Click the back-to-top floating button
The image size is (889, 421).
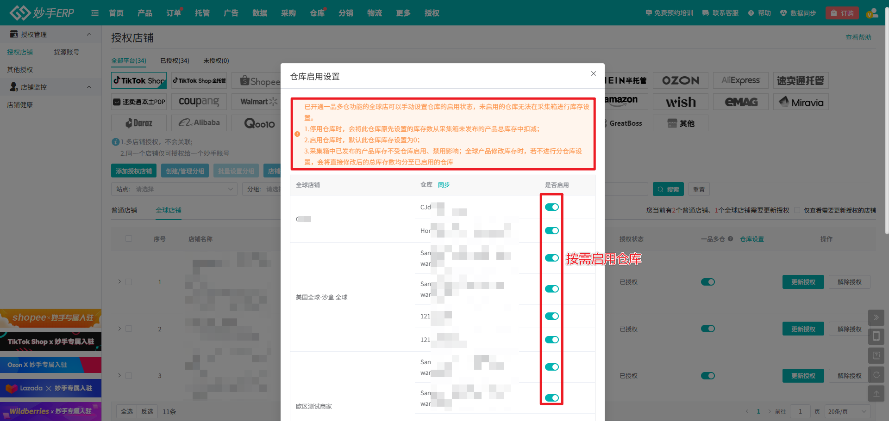[x=876, y=394]
